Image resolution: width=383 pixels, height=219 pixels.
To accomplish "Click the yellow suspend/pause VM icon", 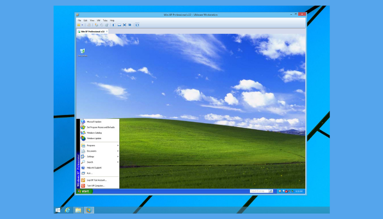I will pos(79,25).
